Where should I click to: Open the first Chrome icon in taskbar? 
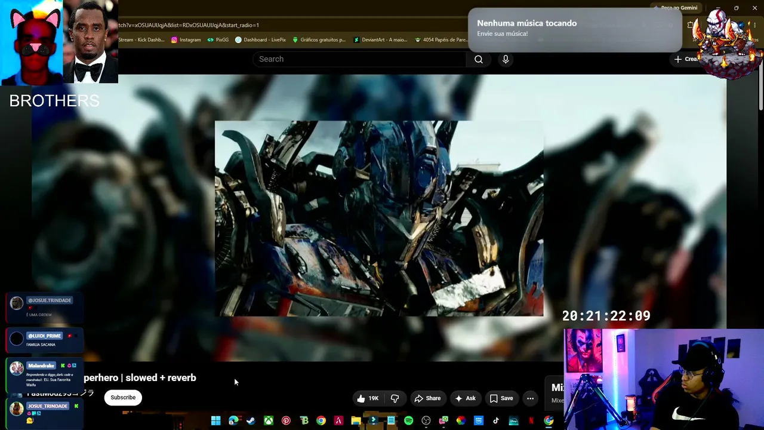click(x=321, y=420)
